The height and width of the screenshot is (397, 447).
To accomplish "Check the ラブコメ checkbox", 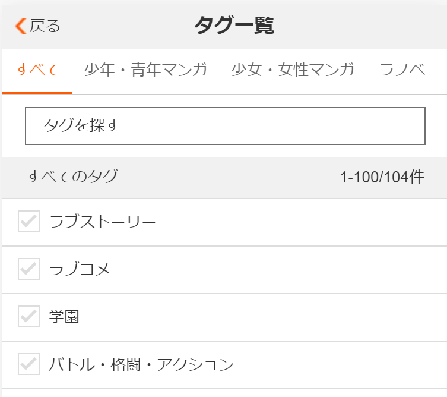I will point(28,269).
